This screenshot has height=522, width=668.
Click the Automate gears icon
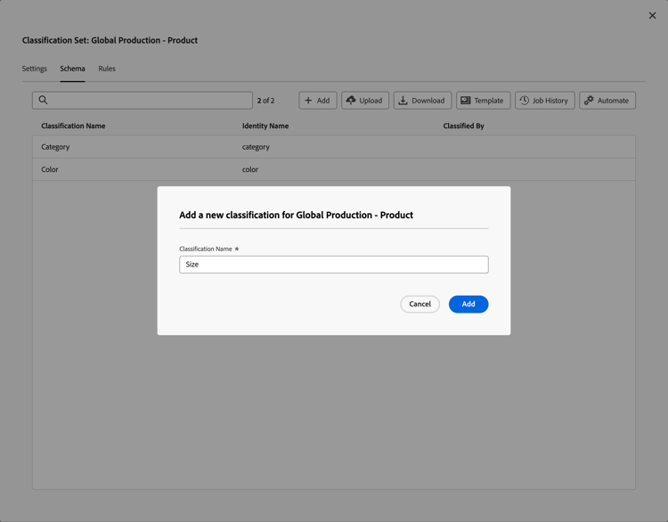(589, 100)
